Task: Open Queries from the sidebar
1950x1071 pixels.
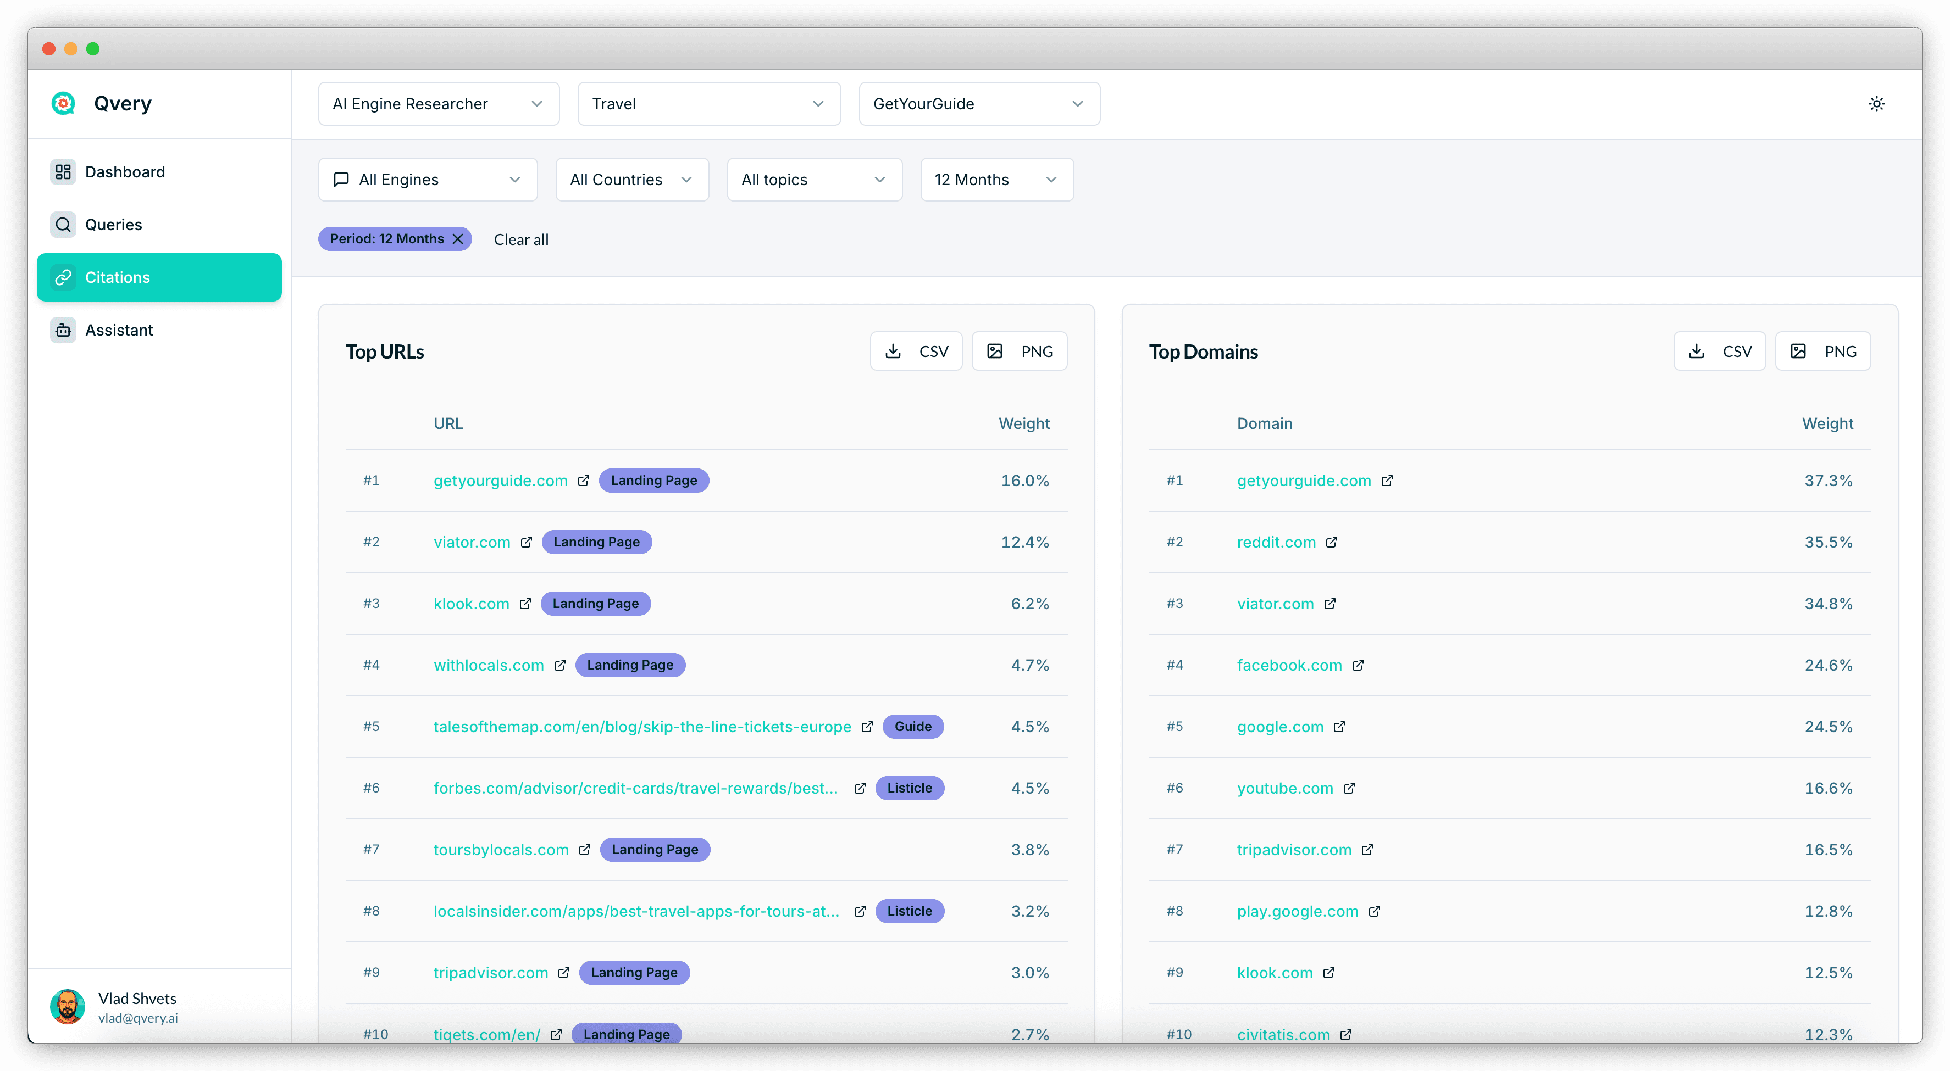Action: [x=159, y=225]
